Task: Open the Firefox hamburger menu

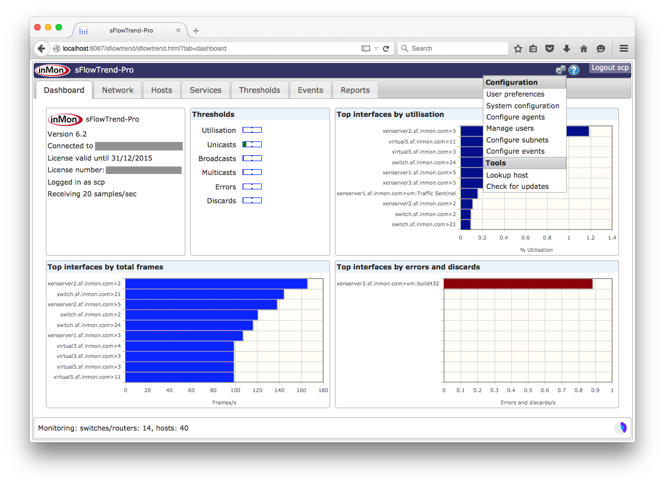Action: coord(623,49)
